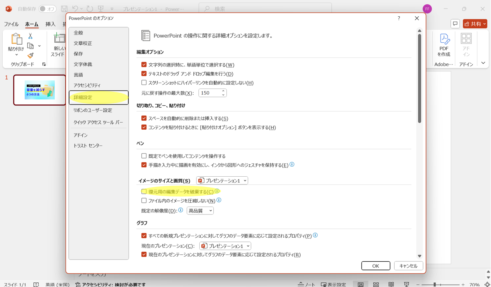Click the Redo icon in title bar
The image size is (491, 287).
point(90,9)
